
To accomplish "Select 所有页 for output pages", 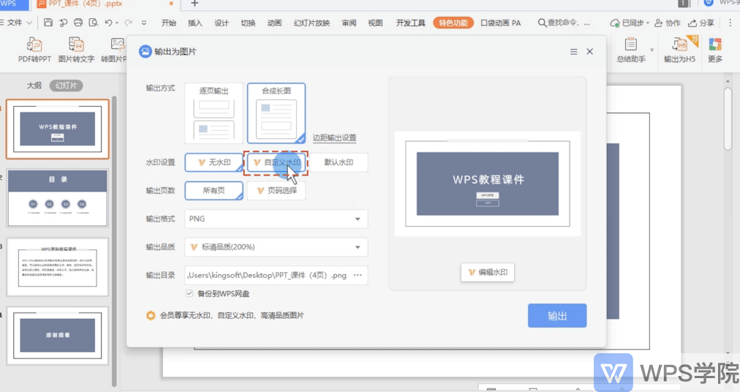I will click(x=214, y=190).
